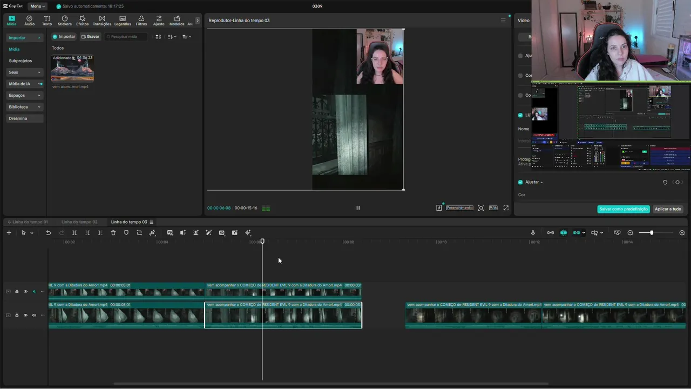The width and height of the screenshot is (691, 389).
Task: Open the Legendas panel
Action: point(123,21)
